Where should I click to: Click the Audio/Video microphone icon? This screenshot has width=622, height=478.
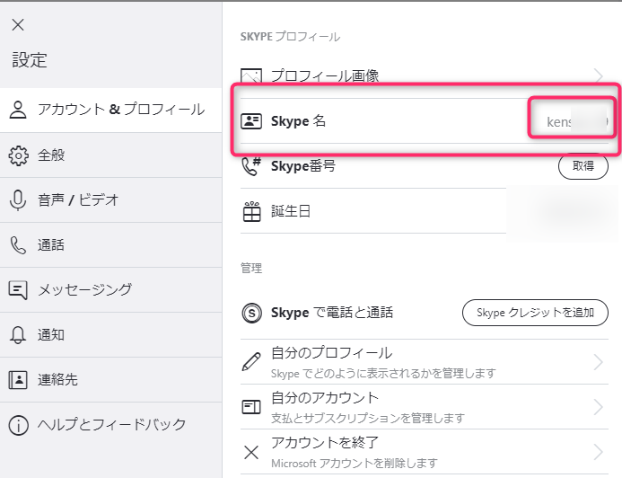click(x=17, y=200)
